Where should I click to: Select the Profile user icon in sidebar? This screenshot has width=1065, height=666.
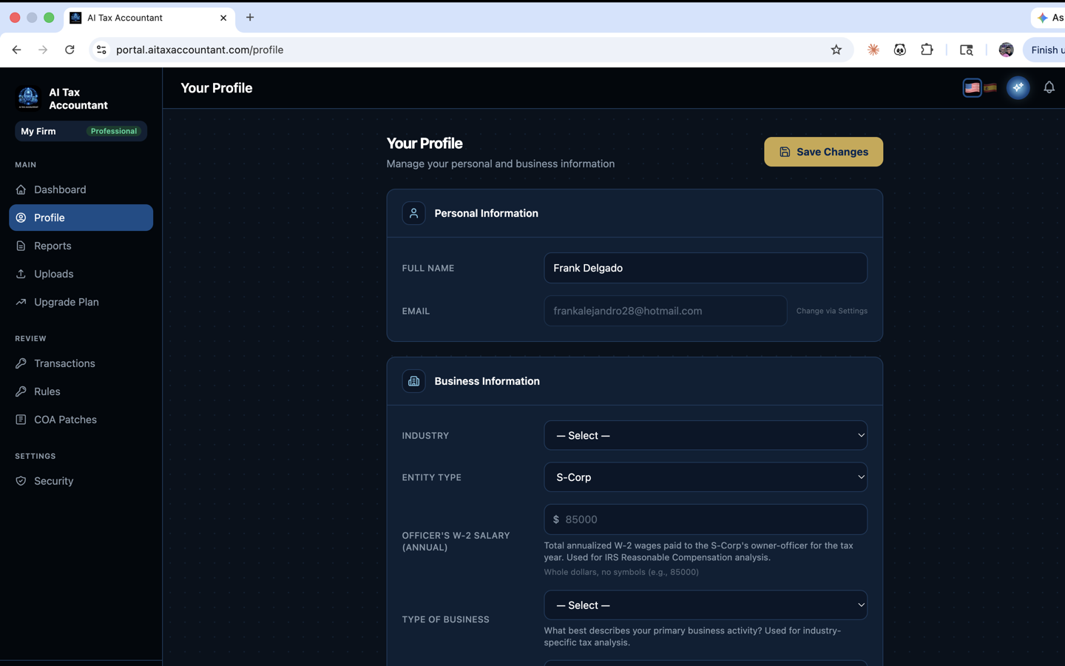click(x=21, y=218)
